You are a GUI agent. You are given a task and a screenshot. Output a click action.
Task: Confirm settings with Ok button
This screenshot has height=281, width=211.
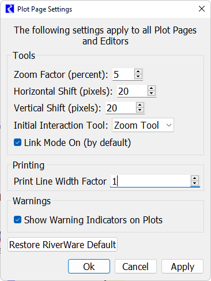coord(89,267)
